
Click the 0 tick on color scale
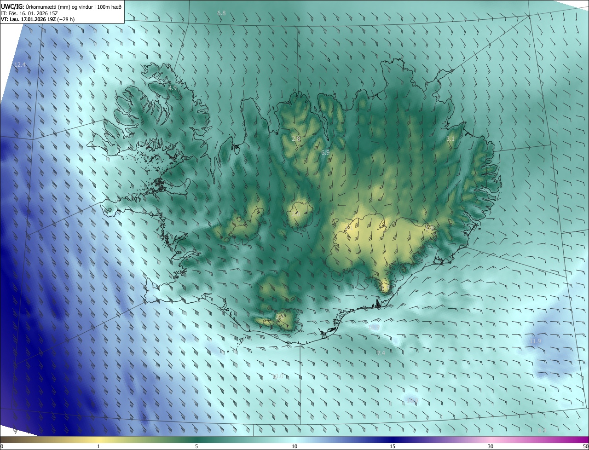[x=2, y=447]
